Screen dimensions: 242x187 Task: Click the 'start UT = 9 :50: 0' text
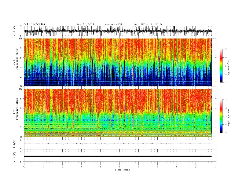(148, 24)
